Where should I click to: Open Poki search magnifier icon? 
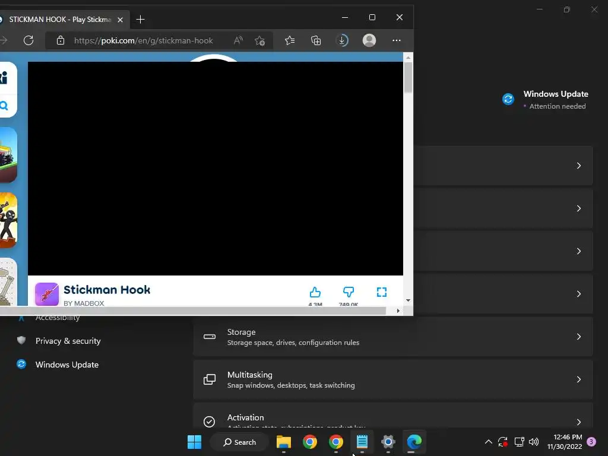point(4,106)
